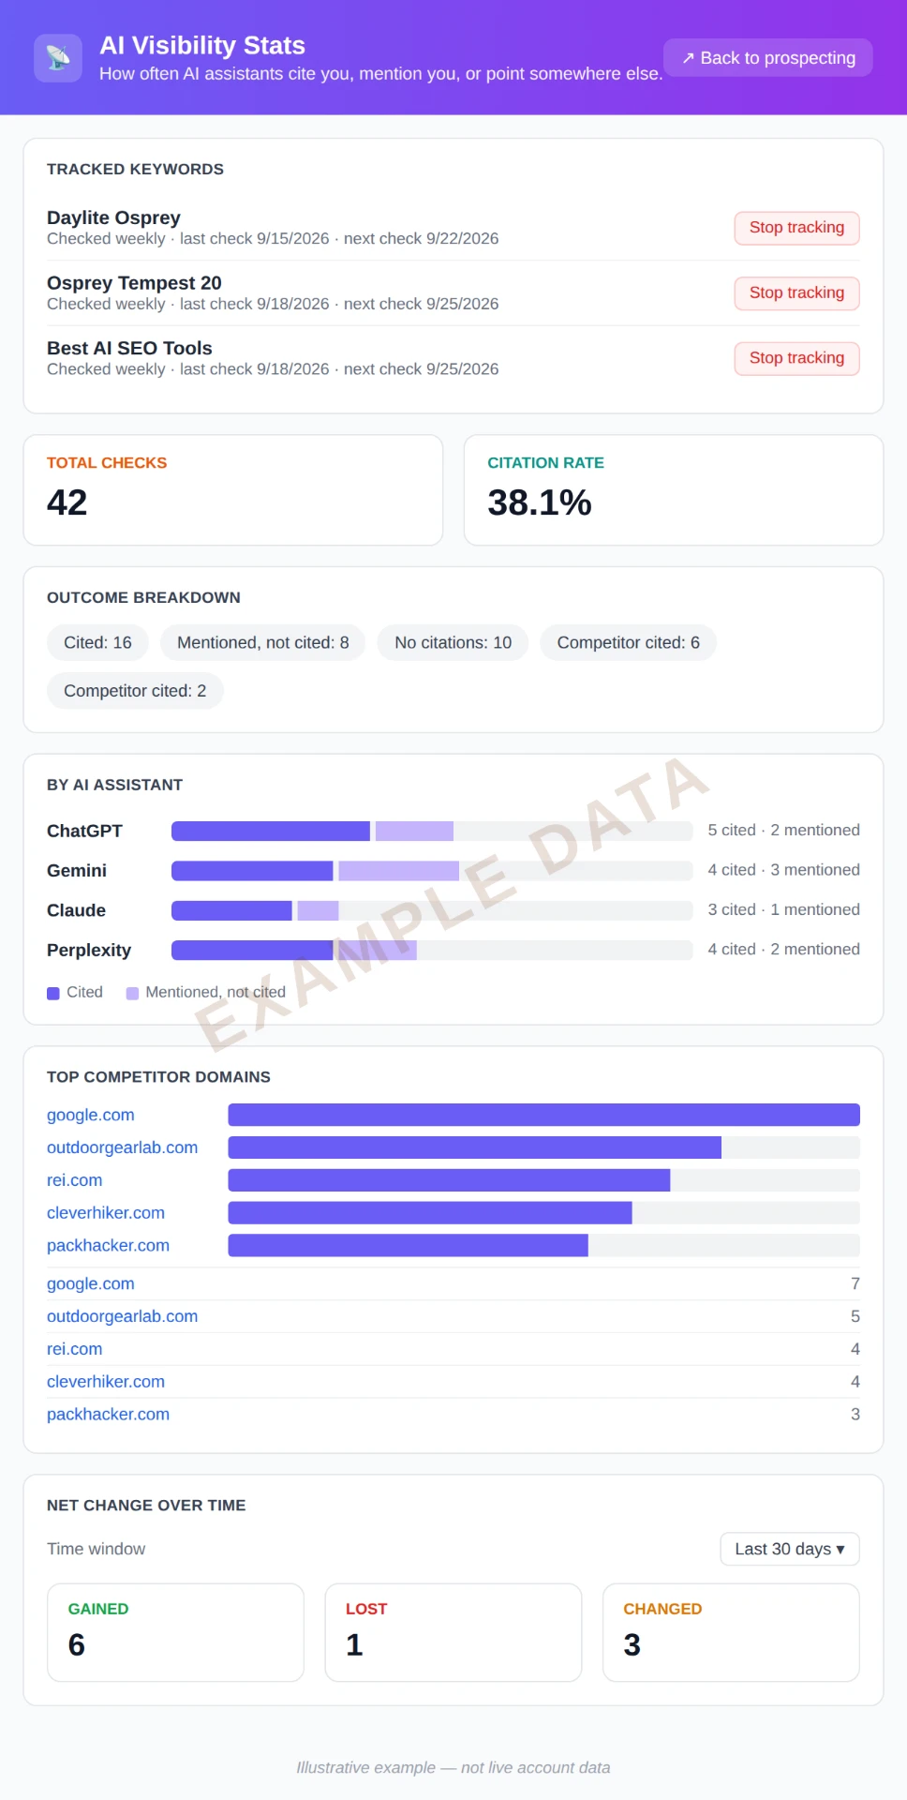Select the Competitor cited: 6 chip
Viewport: 907px width, 1800px height.
(628, 643)
